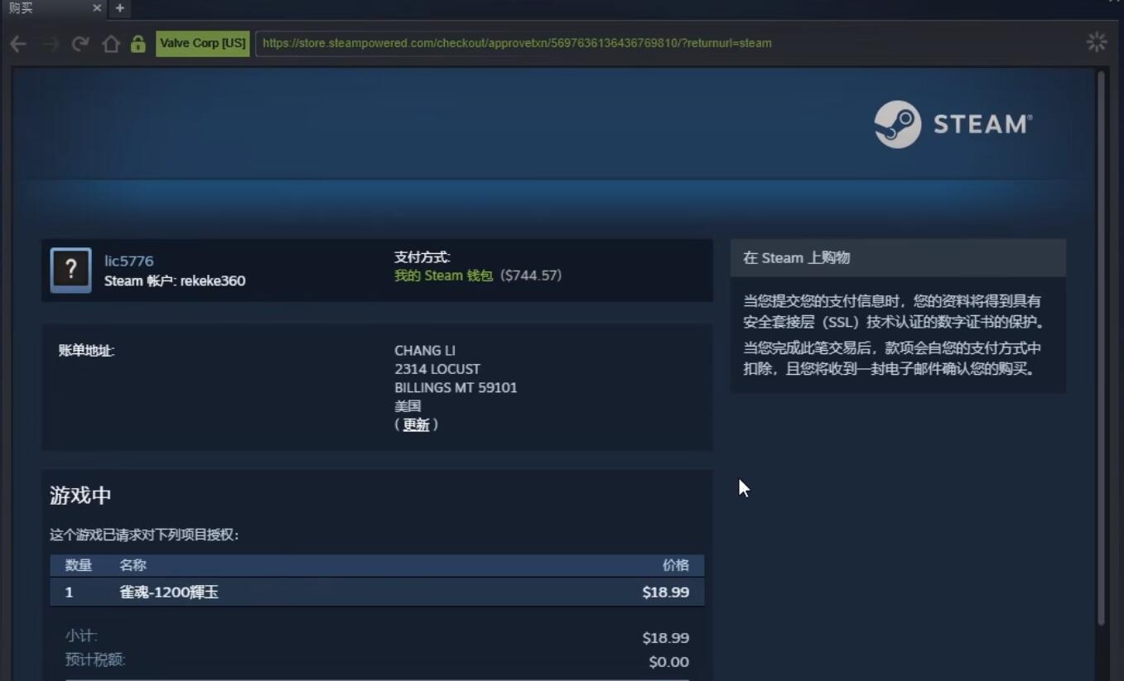The width and height of the screenshot is (1124, 681).
Task: Click the forward navigation arrow
Action: [x=50, y=43]
